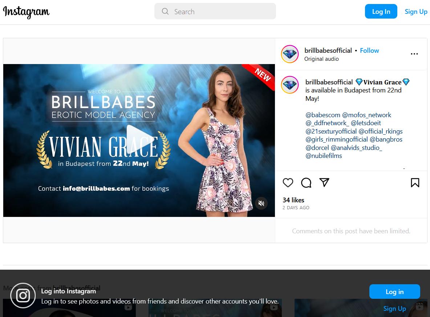Open brillbabesofficial profile picture in post header
Image resolution: width=430 pixels, height=317 pixels.
click(290, 54)
